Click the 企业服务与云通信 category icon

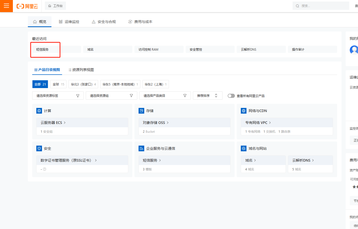[141, 148]
